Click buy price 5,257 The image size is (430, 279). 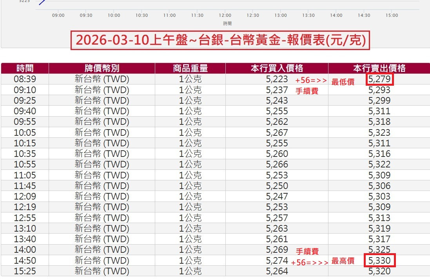[x=277, y=218]
